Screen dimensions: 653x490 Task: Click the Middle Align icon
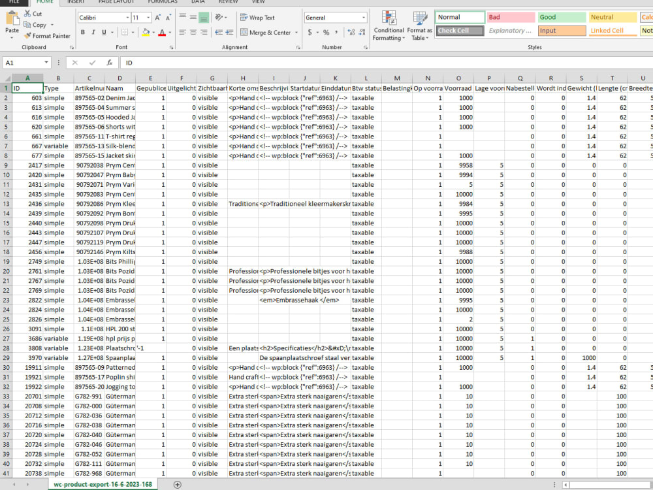tap(193, 17)
